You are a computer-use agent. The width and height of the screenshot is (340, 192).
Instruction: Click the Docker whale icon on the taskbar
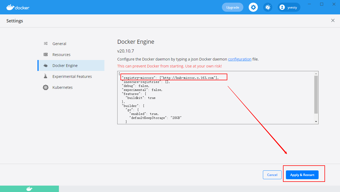click(29, 189)
